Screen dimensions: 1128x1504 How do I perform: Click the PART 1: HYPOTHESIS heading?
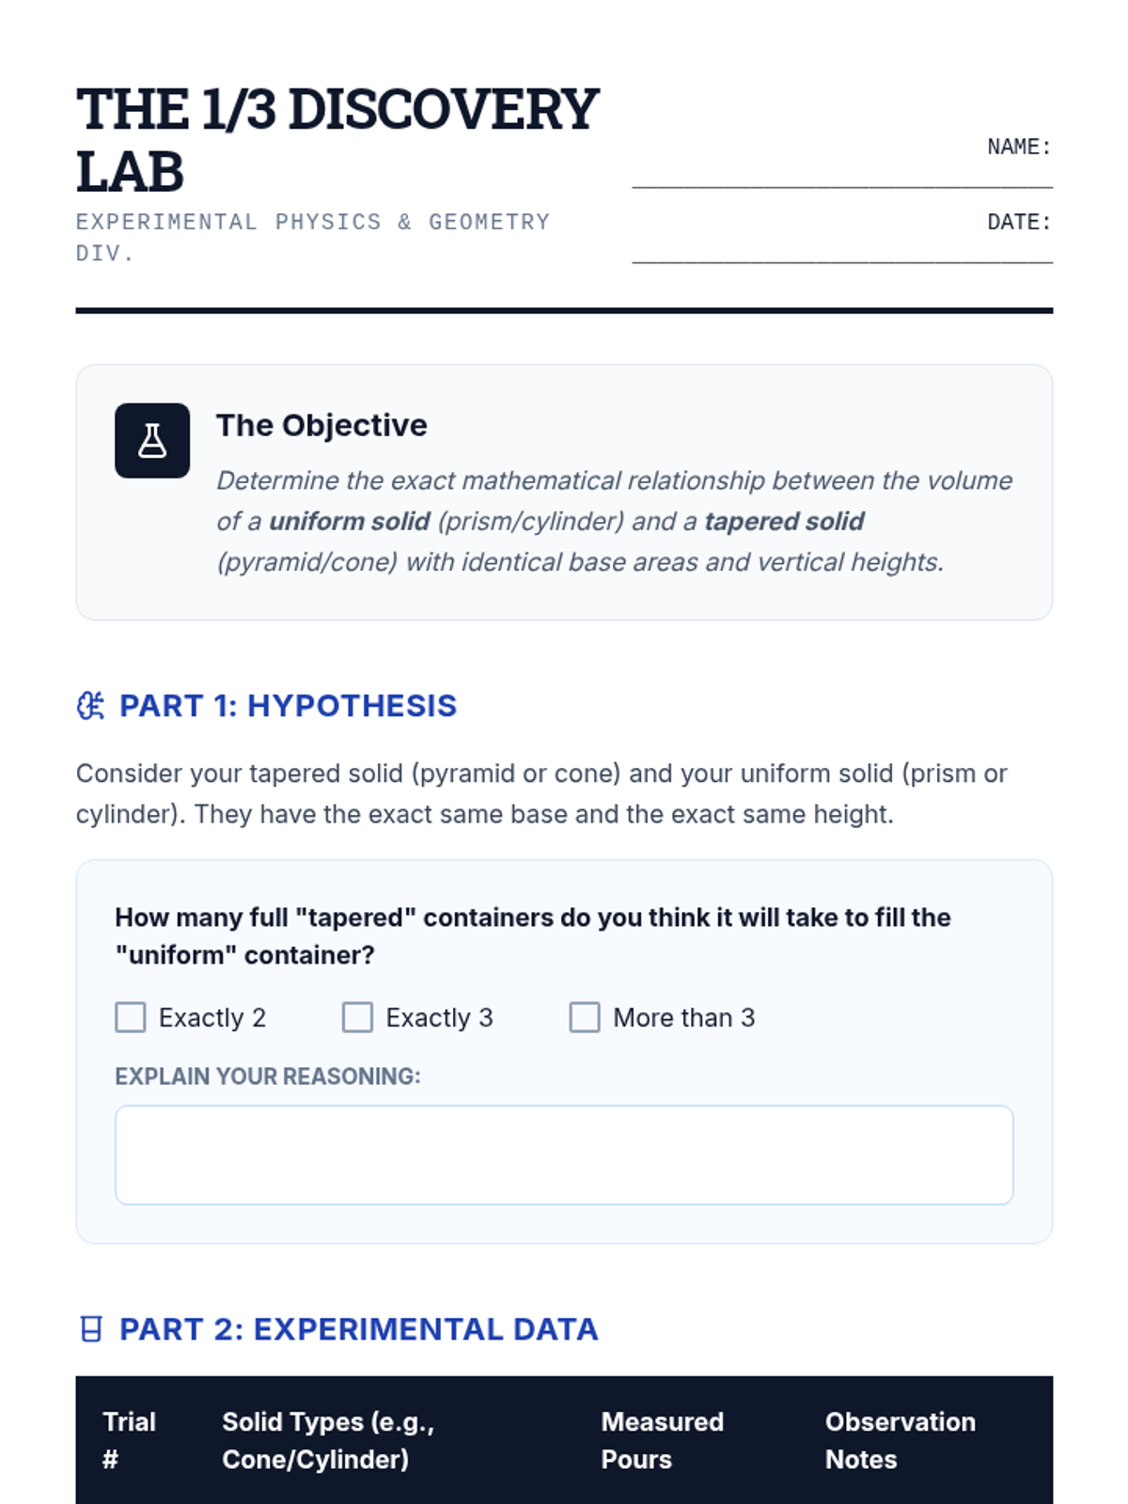288,706
